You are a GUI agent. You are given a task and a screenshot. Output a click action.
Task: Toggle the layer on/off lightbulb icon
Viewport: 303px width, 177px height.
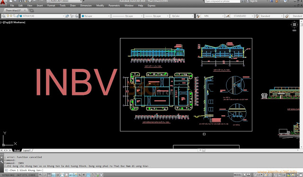pyautogui.click(x=8, y=16)
